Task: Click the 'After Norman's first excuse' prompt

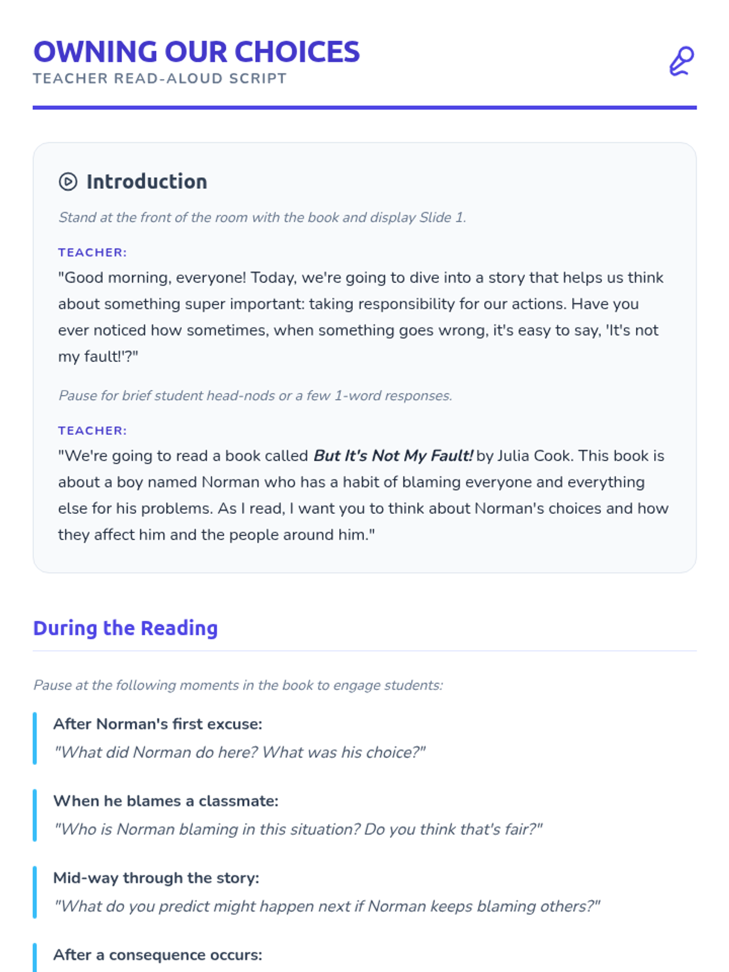Action: point(158,724)
